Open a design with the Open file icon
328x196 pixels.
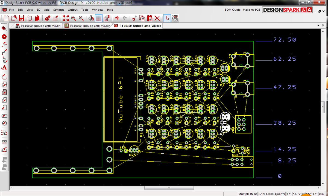tap(14, 18)
